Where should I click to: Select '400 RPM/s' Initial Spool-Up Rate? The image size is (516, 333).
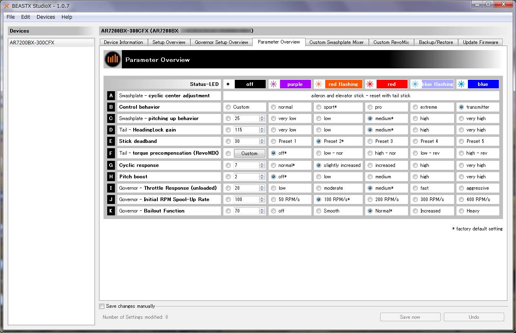[461, 199]
